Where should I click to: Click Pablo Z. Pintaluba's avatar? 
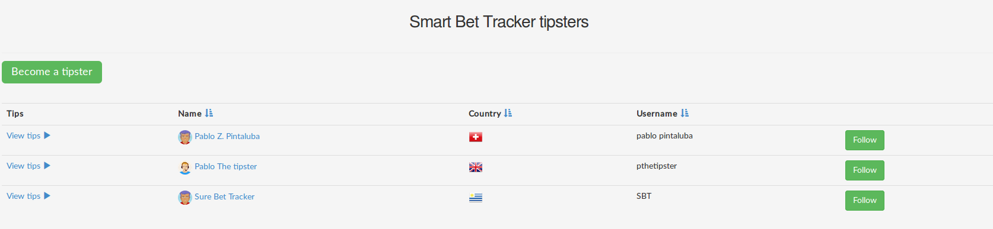185,137
